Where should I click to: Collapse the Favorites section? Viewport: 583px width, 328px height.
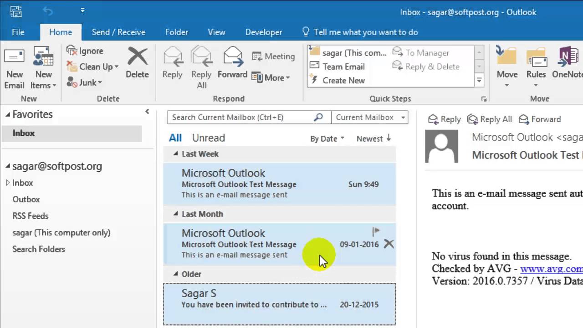point(8,115)
